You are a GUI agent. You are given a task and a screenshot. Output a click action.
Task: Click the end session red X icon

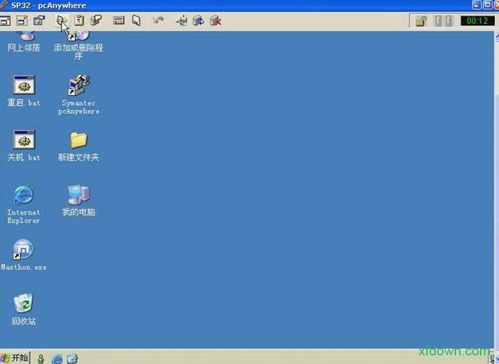tap(216, 21)
